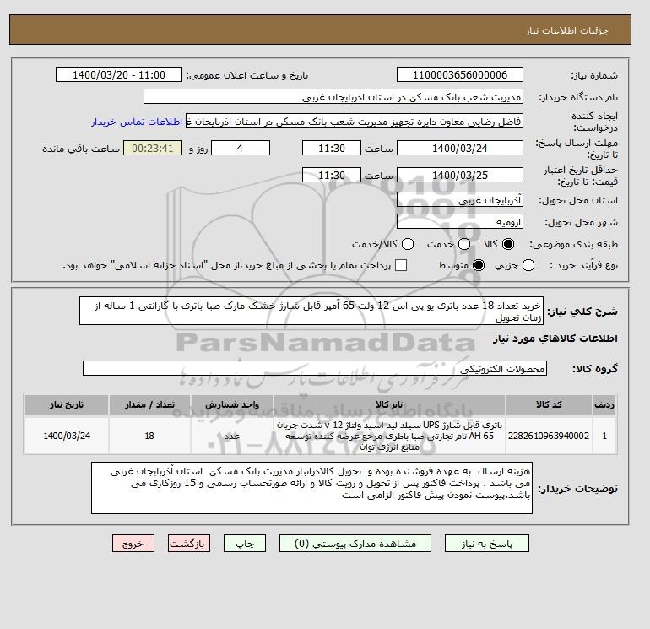Image resolution: width=650 pixels, height=629 pixels.
Task: Click the نام کالا column header
Action: pyautogui.click(x=389, y=404)
